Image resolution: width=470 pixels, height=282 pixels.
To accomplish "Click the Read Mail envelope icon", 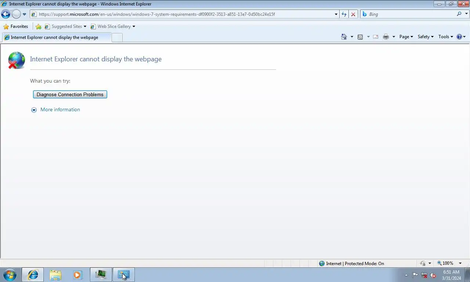I will click(x=376, y=37).
